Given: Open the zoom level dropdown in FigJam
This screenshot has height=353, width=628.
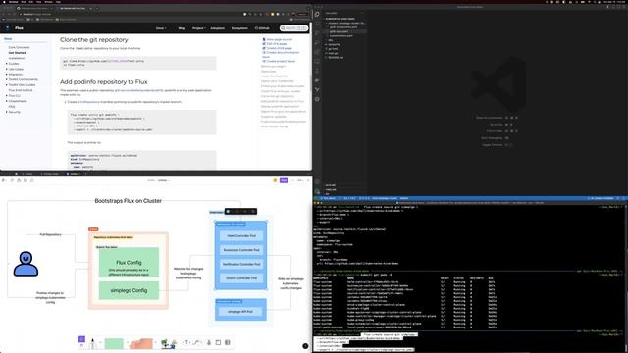Looking at the screenshot, I should 300,180.
